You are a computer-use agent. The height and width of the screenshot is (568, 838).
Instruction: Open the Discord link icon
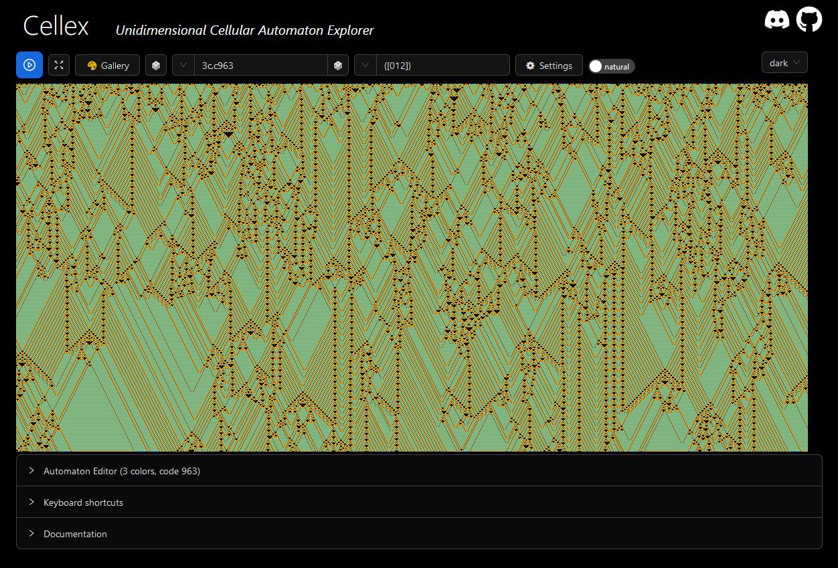tap(776, 20)
